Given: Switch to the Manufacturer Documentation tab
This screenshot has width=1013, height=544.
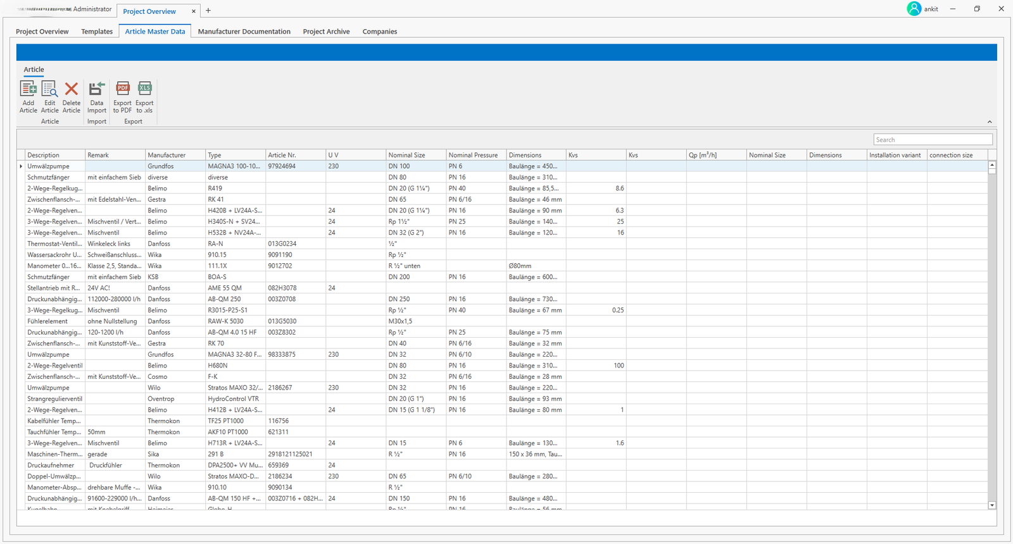Looking at the screenshot, I should tap(244, 32).
